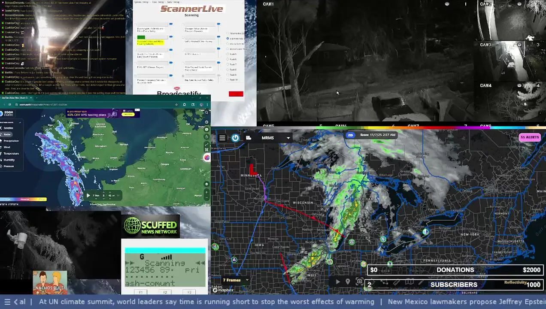Select the Bank 7 radio button
The width and height of the screenshot is (546, 309).
(227, 64)
